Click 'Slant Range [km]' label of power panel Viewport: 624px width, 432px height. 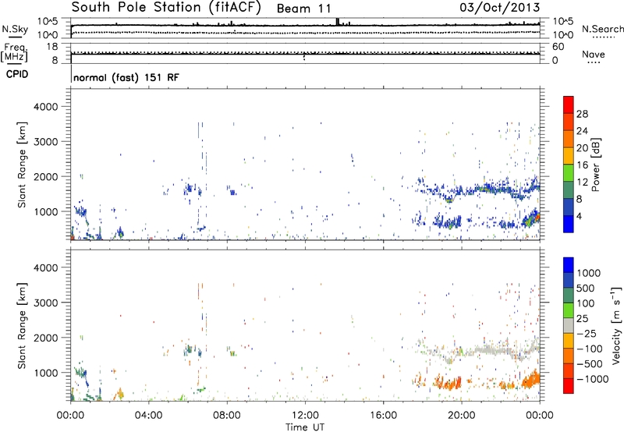[x=22, y=165]
